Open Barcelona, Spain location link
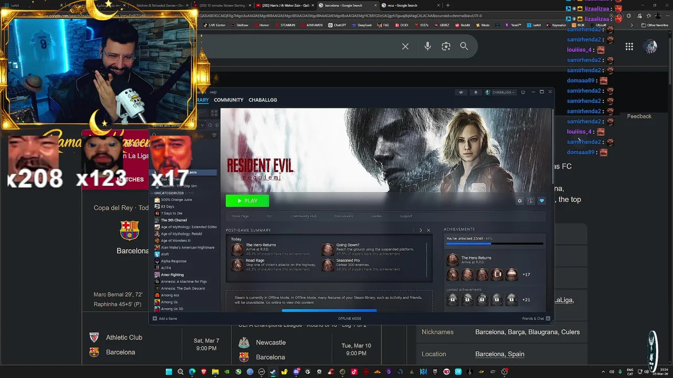The width and height of the screenshot is (673, 378). tap(499, 354)
